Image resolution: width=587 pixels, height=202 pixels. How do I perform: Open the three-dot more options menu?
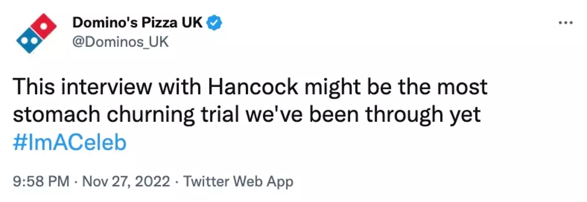point(565,23)
